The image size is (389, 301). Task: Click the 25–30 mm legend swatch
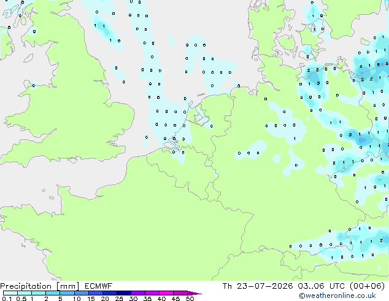point(124,293)
